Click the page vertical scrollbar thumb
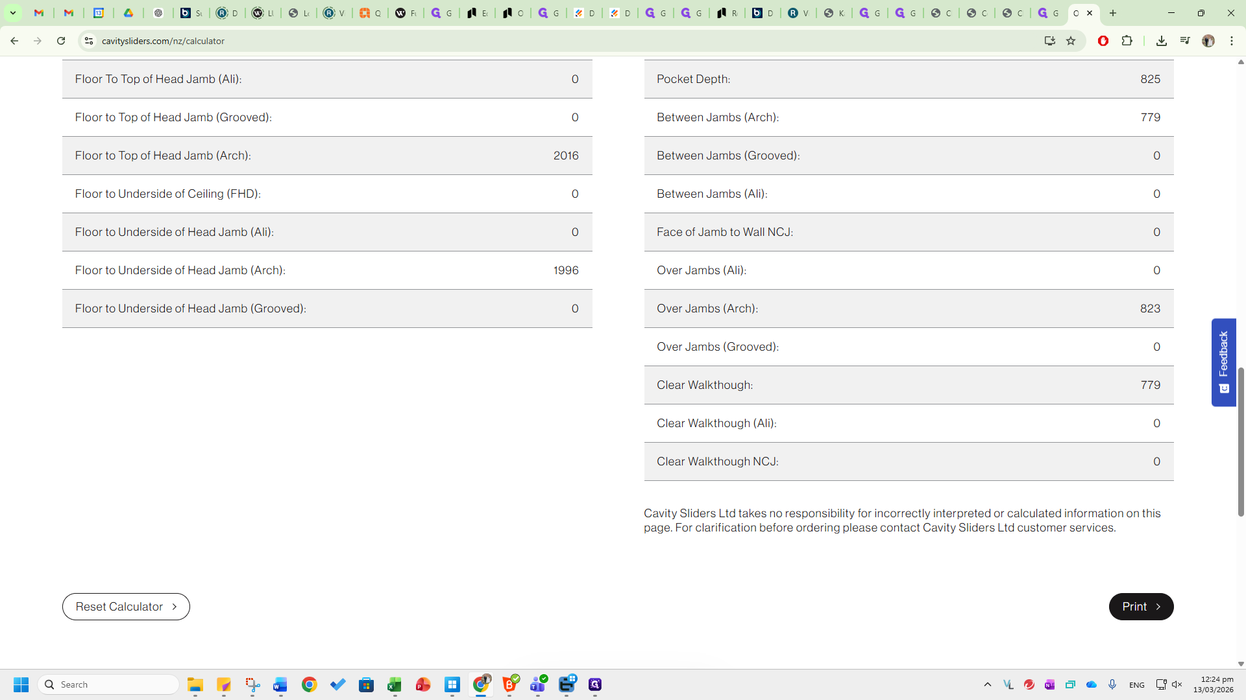The width and height of the screenshot is (1246, 700). click(x=1241, y=441)
